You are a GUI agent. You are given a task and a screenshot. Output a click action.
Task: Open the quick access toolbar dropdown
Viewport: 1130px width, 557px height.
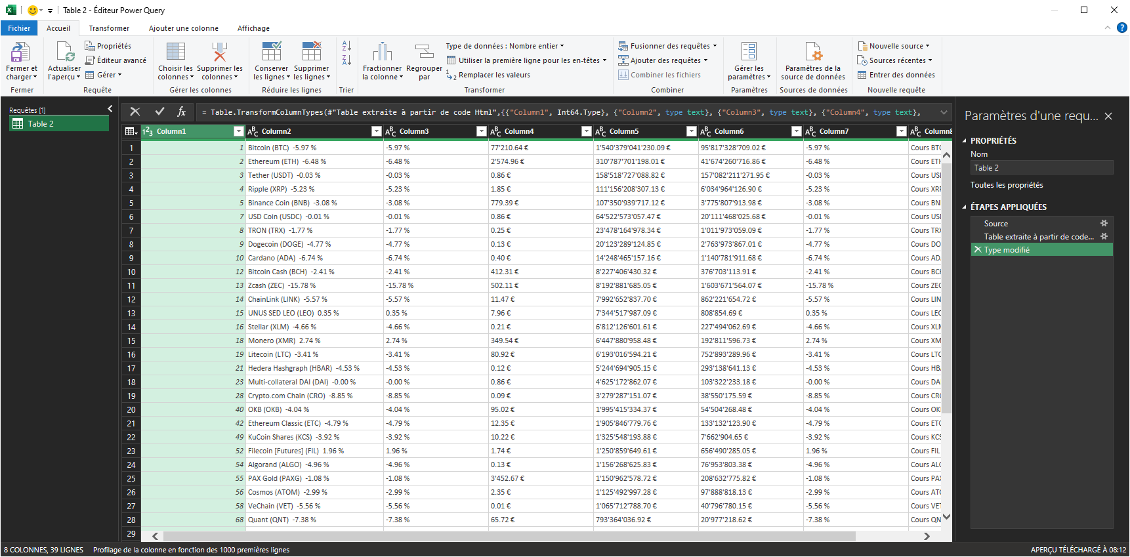coord(50,10)
